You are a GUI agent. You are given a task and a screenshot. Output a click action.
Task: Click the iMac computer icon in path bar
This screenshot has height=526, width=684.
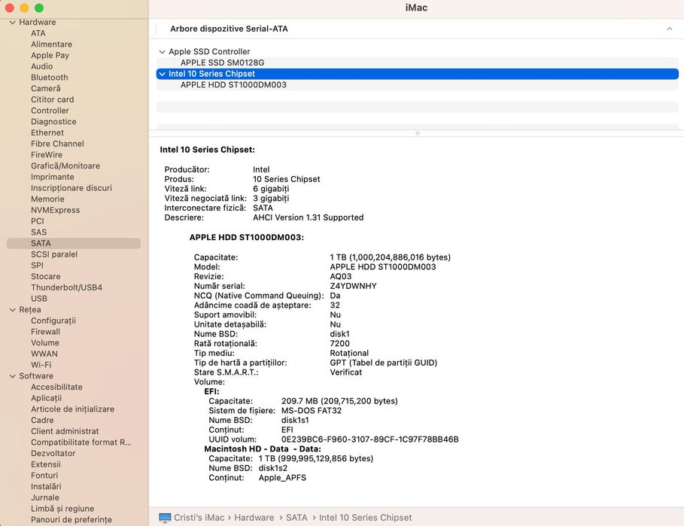[x=165, y=518]
